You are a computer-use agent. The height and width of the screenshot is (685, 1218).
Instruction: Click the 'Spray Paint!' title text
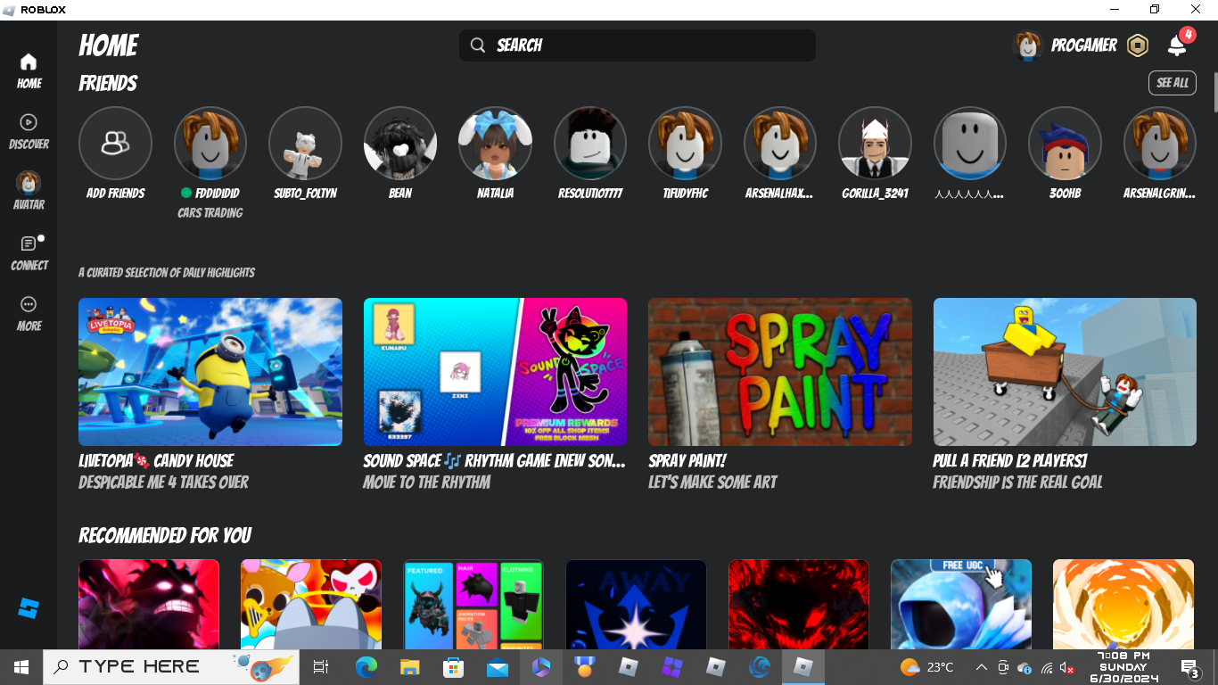pyautogui.click(x=687, y=461)
